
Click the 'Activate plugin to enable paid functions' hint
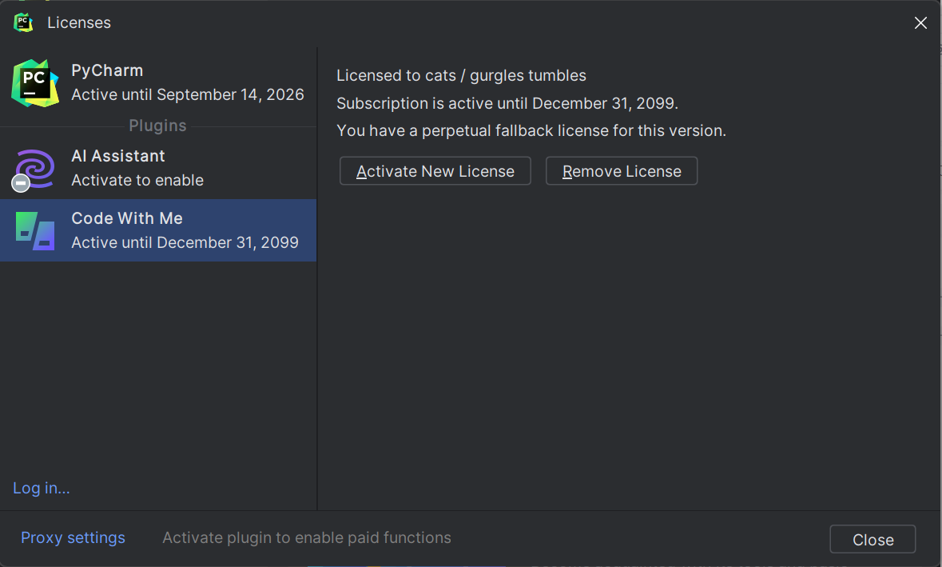click(x=307, y=537)
